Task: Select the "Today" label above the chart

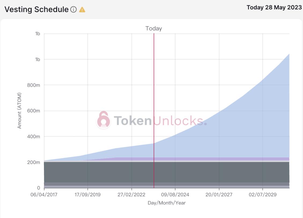Action: pos(154,28)
